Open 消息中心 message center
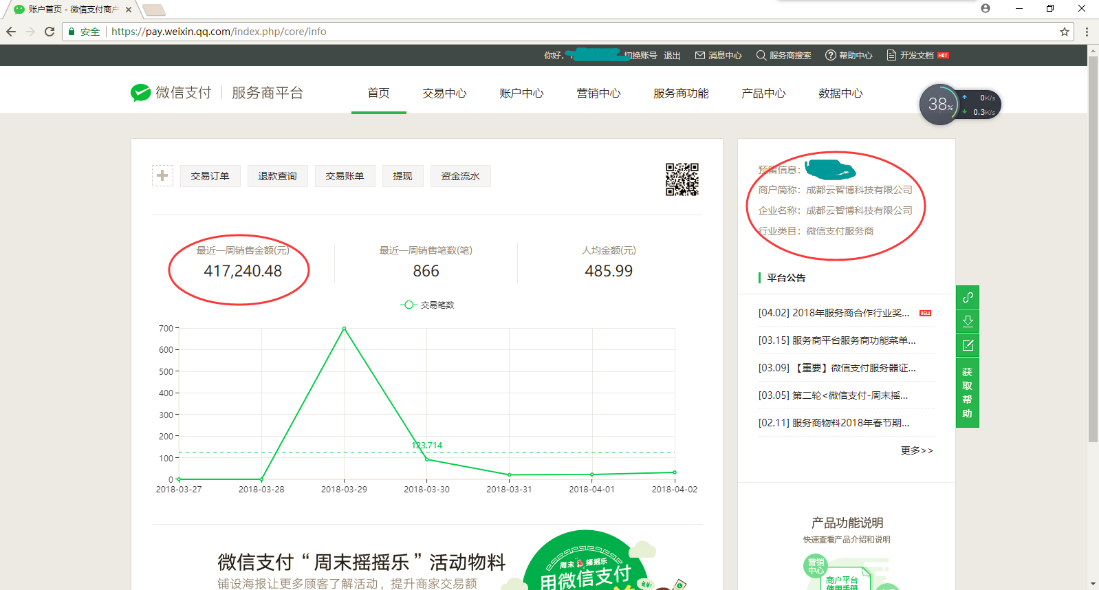The height and width of the screenshot is (590, 1099). point(719,56)
